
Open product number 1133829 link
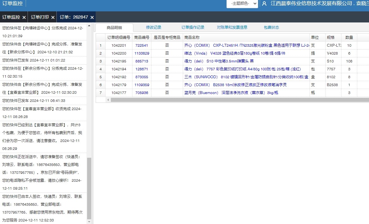click(142, 53)
